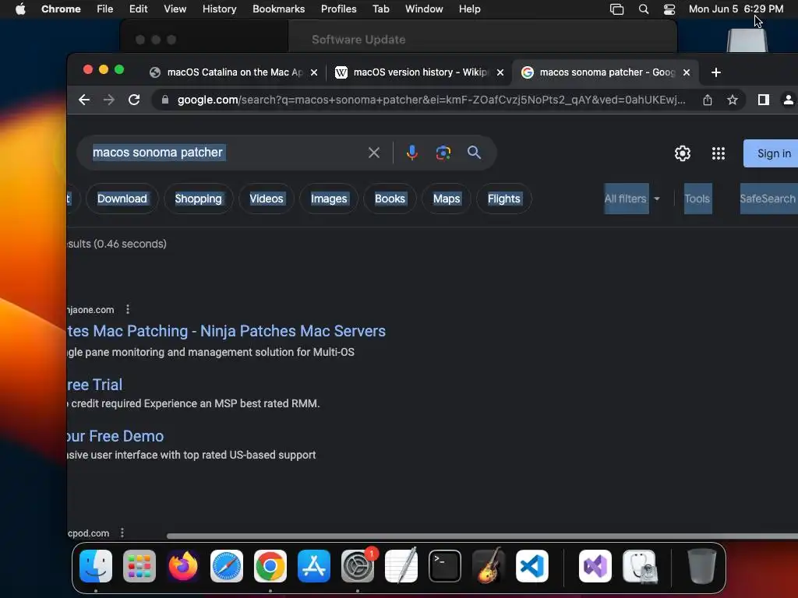This screenshot has height=598, width=798.
Task: Click the Tools button
Action: click(697, 199)
